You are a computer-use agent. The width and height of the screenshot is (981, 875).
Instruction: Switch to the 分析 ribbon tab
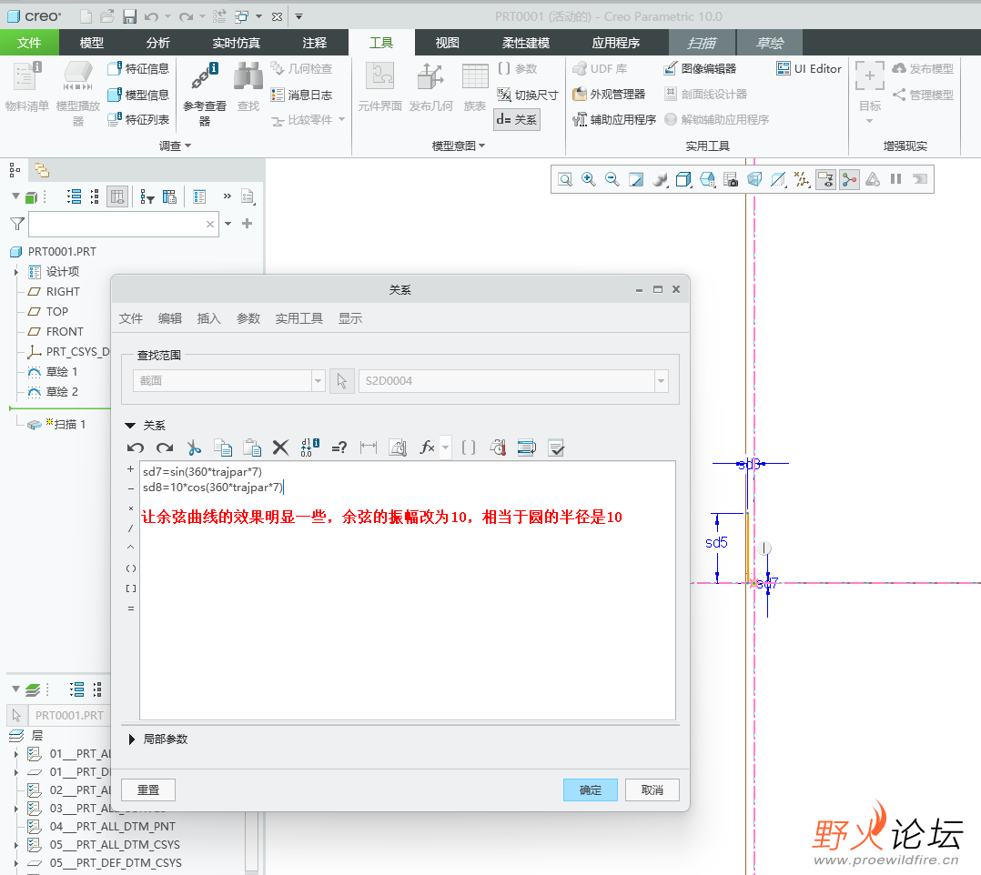click(157, 43)
